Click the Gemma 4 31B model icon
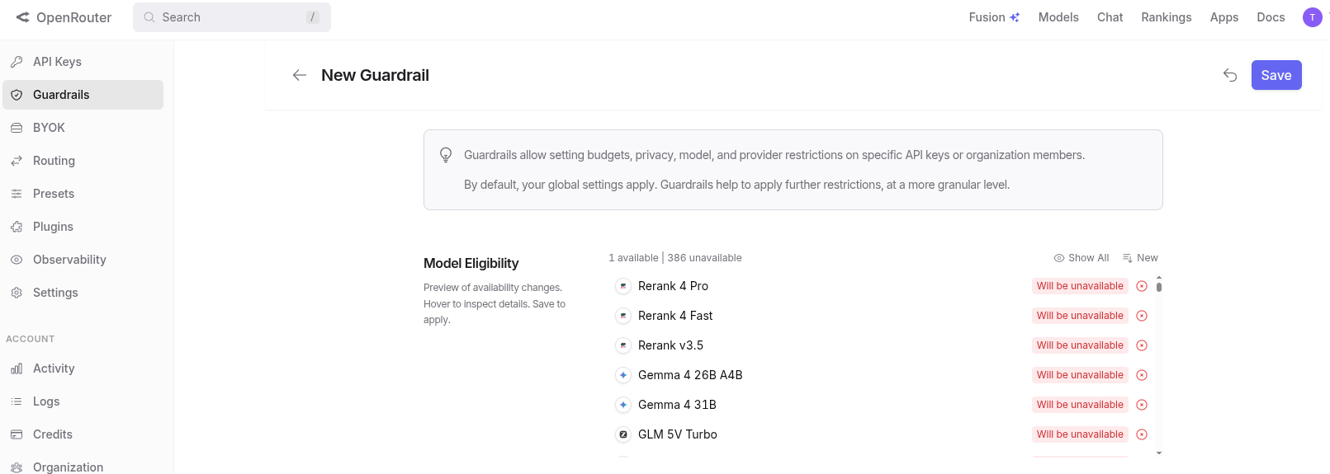Screen dimensions: 1330x474 tap(623, 405)
